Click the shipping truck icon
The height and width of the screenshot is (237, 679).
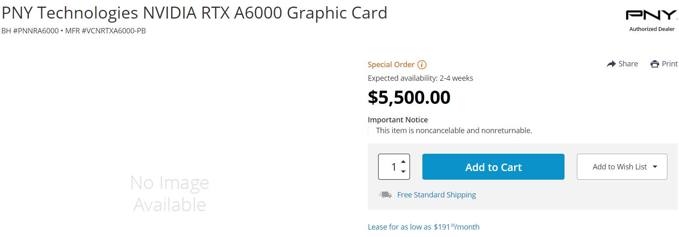(x=385, y=195)
